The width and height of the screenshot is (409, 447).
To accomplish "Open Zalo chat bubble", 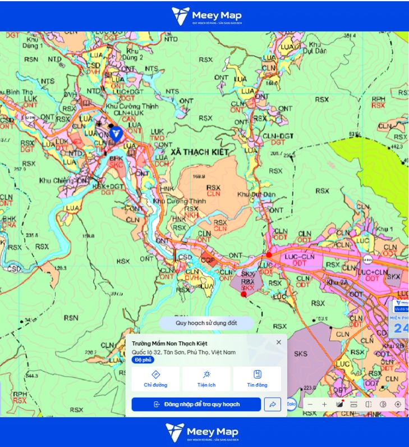I will point(291,404).
